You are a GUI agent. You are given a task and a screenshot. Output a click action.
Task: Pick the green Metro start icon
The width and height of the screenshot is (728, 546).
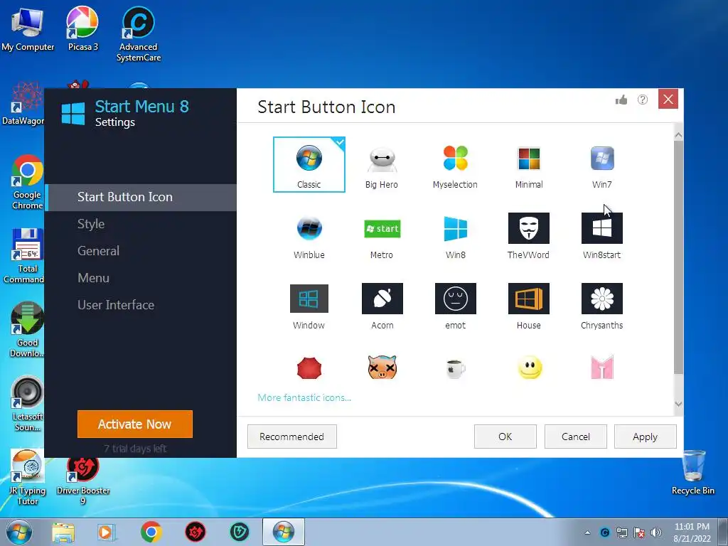(x=382, y=237)
